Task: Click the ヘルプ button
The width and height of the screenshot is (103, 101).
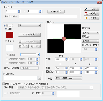Action: point(92,18)
